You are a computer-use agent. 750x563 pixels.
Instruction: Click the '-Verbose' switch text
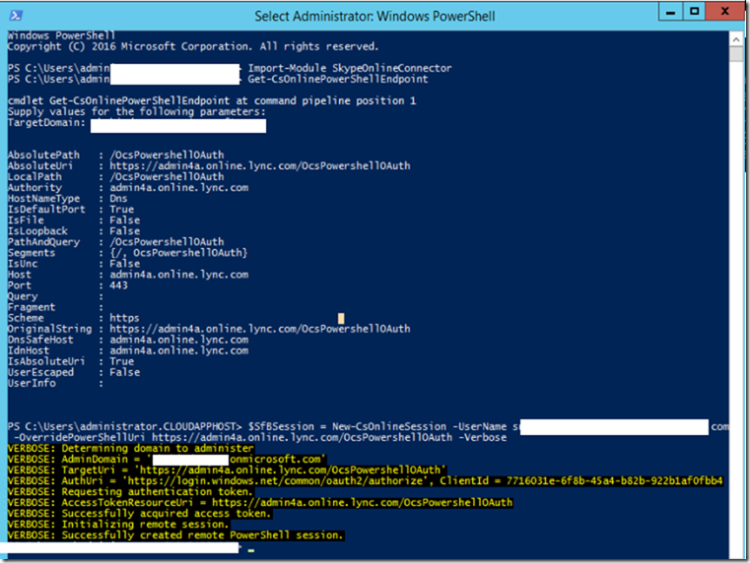(x=482, y=438)
